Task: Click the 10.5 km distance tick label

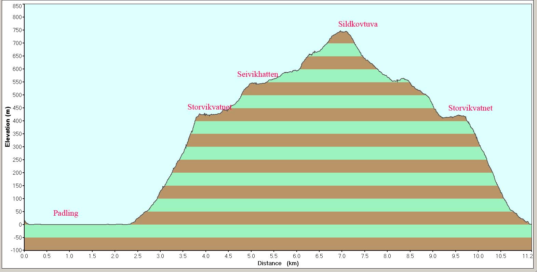Action: (501, 256)
